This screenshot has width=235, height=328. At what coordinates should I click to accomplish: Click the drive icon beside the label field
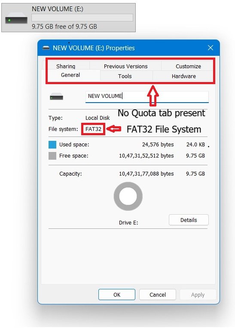click(57, 97)
